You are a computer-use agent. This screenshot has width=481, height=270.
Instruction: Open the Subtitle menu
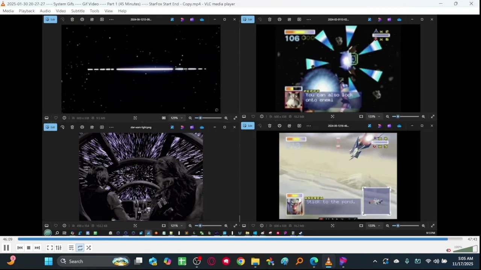click(78, 11)
